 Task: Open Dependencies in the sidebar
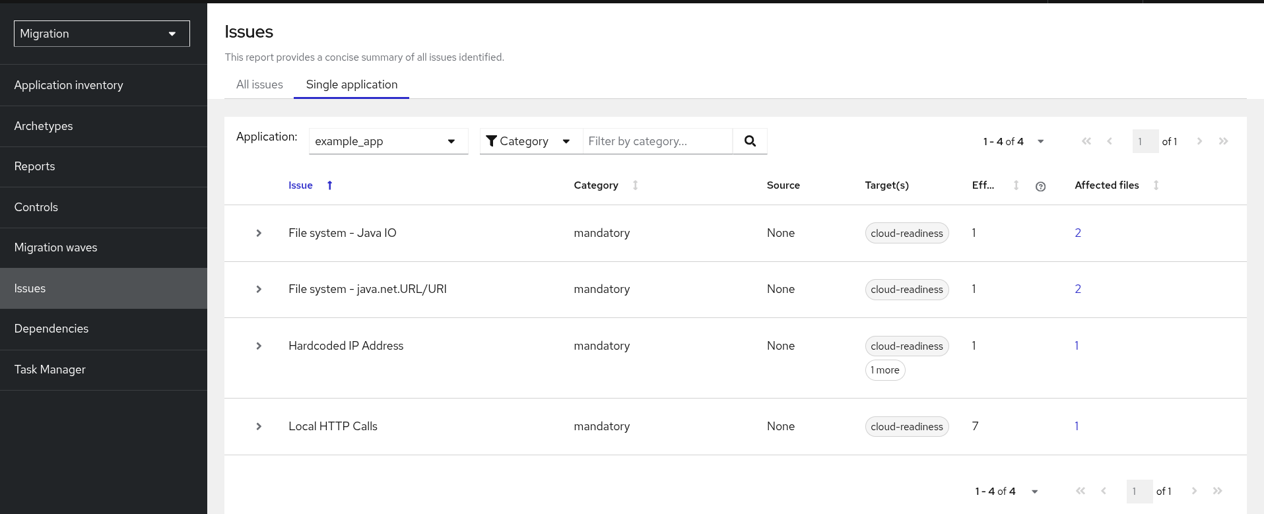(51, 329)
